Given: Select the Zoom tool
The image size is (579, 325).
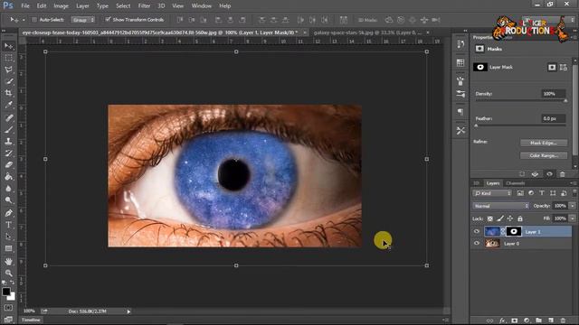Looking at the screenshot, I should click(8, 273).
